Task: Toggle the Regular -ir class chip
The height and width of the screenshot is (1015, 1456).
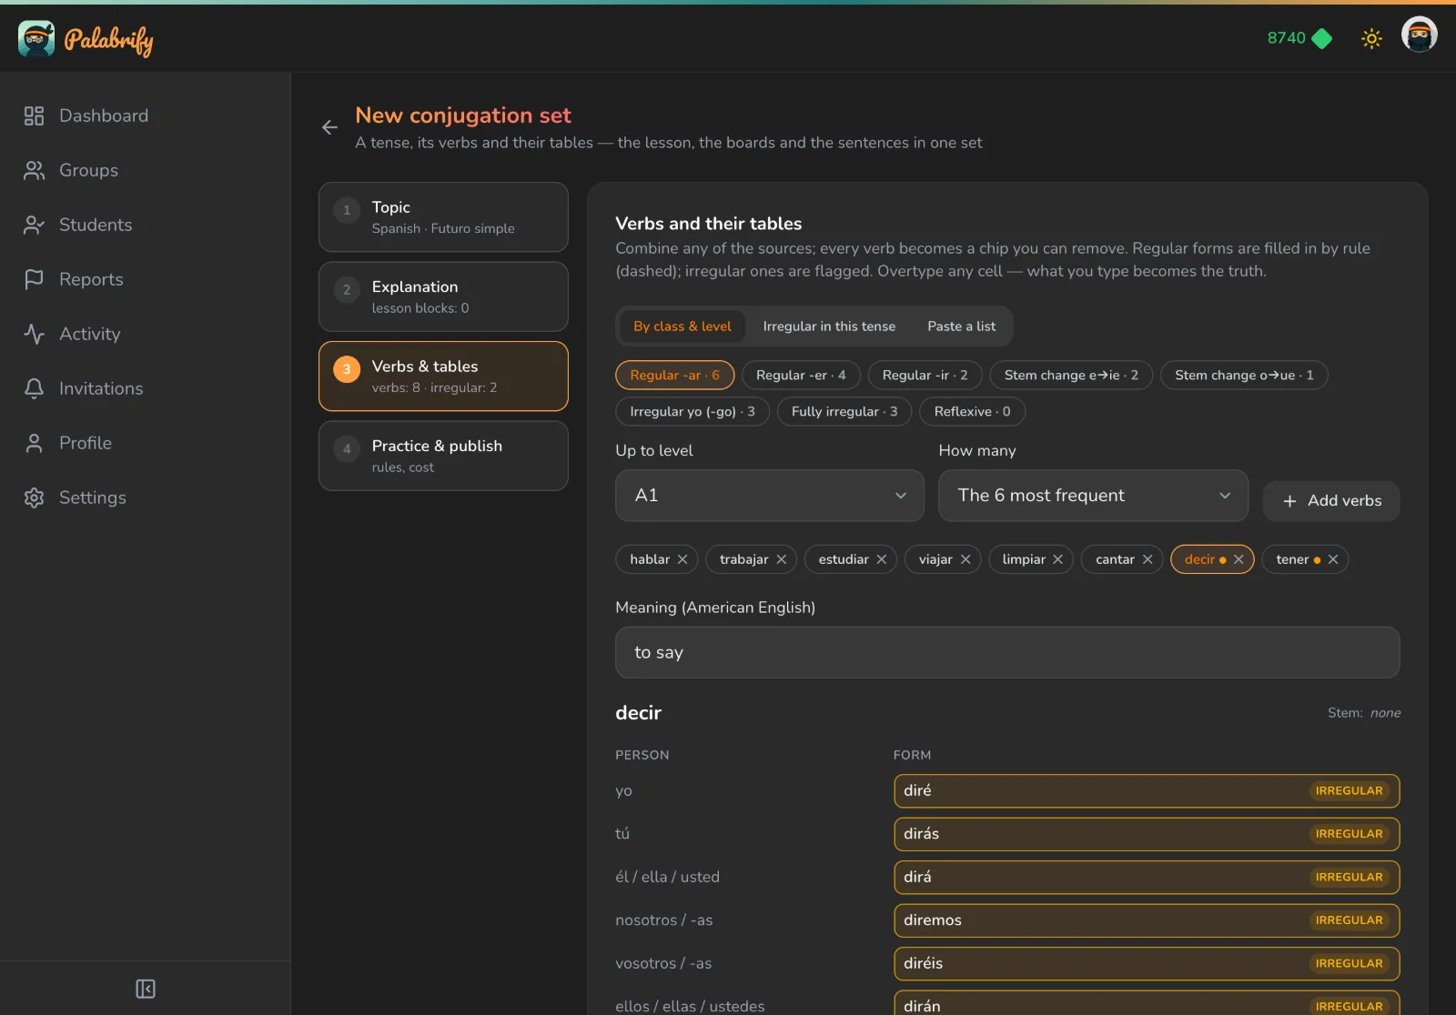Action: pos(925,375)
